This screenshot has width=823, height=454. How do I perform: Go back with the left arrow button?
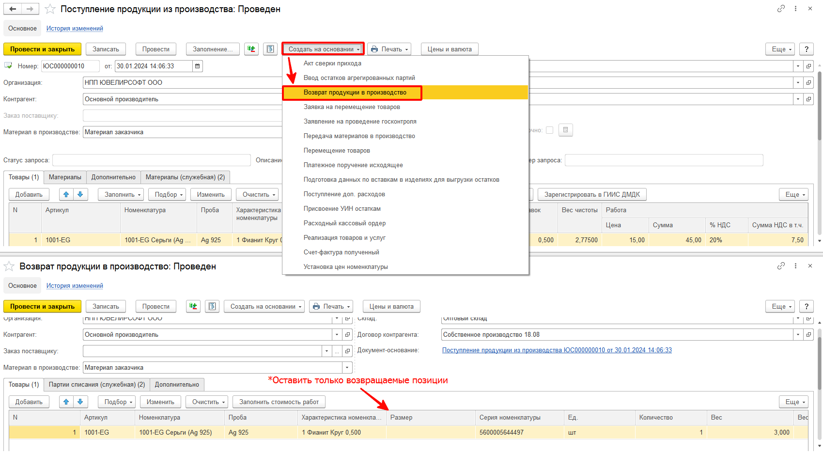click(13, 9)
